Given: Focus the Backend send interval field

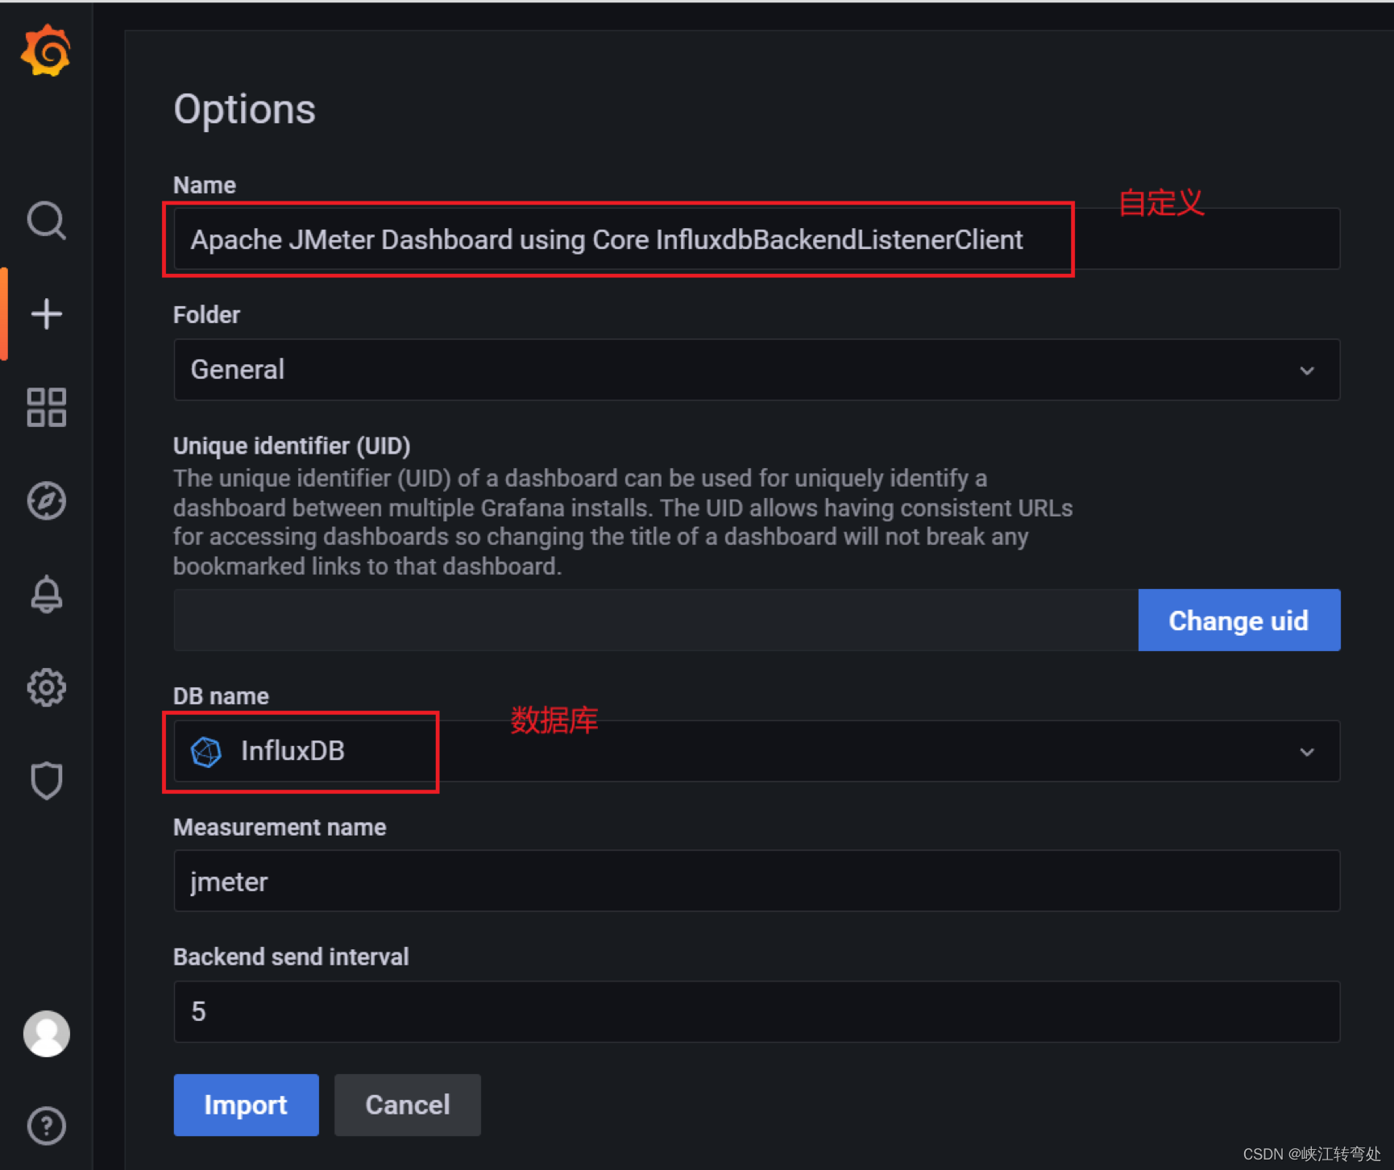Looking at the screenshot, I should [757, 1011].
